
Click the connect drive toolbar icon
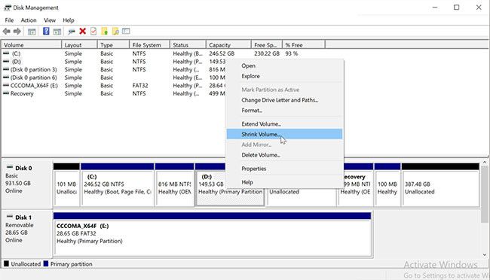(x=72, y=31)
